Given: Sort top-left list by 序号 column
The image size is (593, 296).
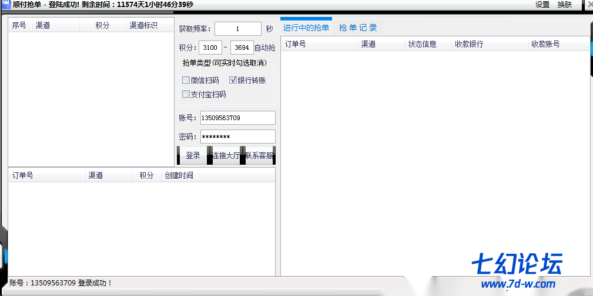Looking at the screenshot, I should (21, 25).
